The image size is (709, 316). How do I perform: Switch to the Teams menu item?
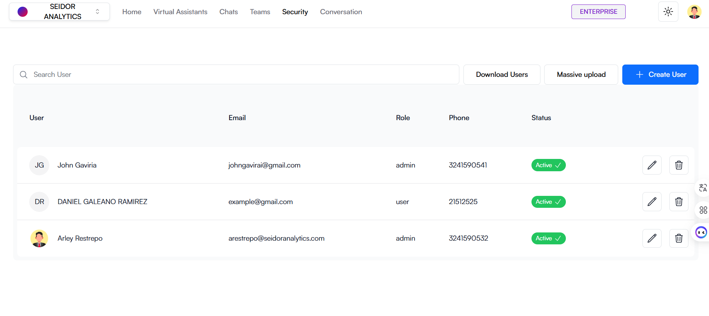(x=260, y=12)
